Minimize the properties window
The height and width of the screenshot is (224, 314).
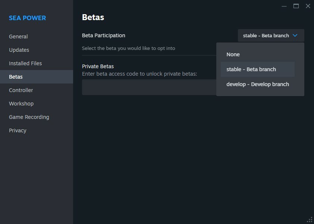click(x=284, y=6)
